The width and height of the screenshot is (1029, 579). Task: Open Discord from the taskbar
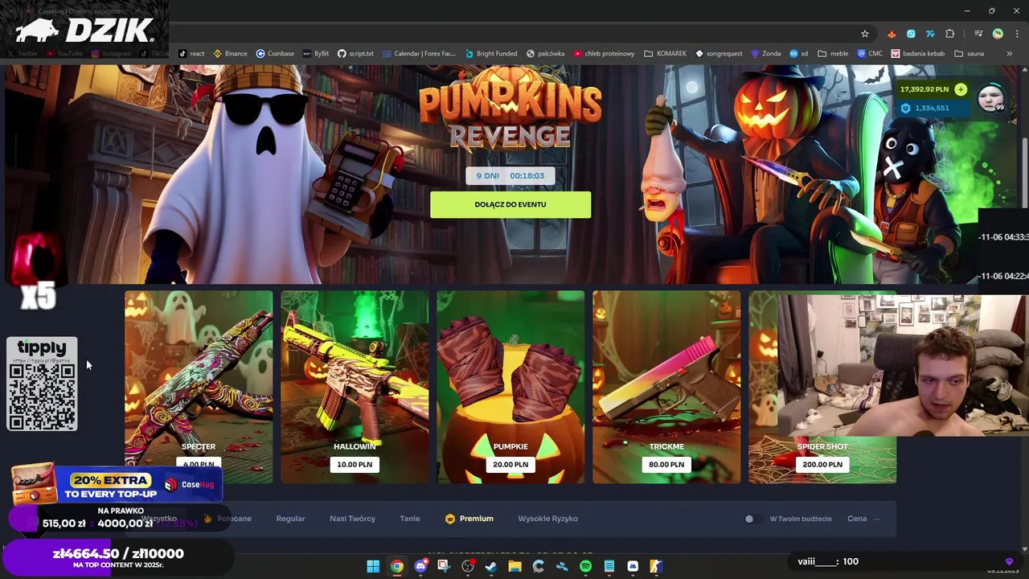[420, 566]
